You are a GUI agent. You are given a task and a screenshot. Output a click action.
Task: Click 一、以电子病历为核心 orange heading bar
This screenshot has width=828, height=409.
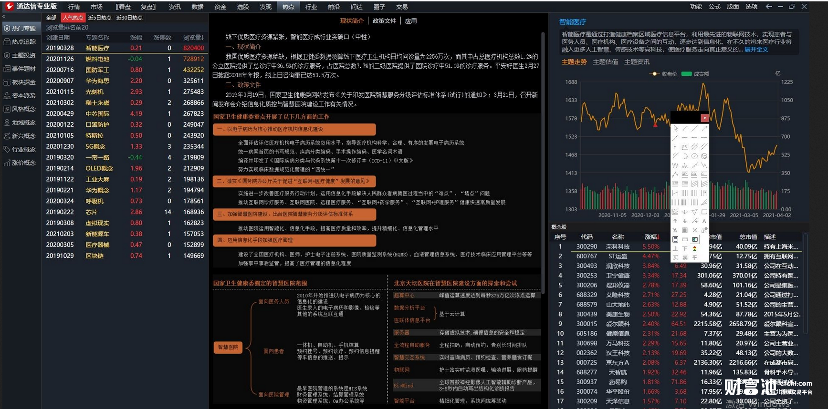(294, 129)
